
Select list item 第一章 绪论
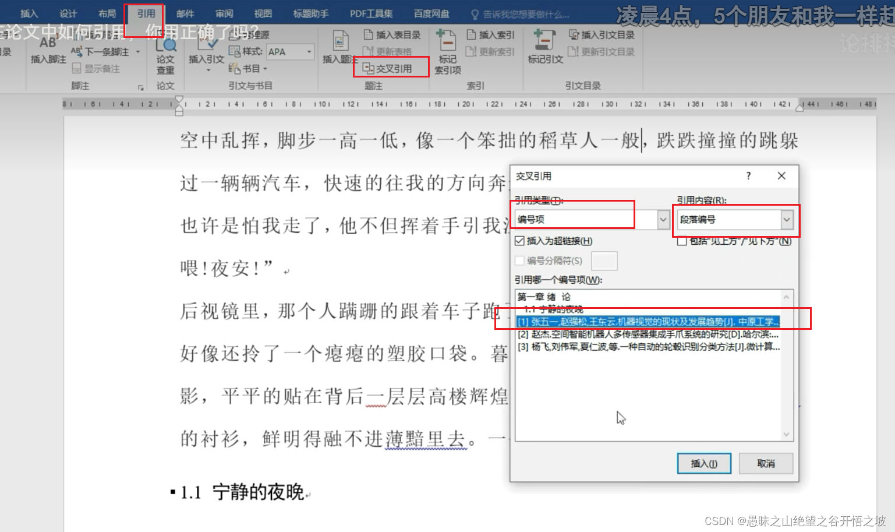648,297
